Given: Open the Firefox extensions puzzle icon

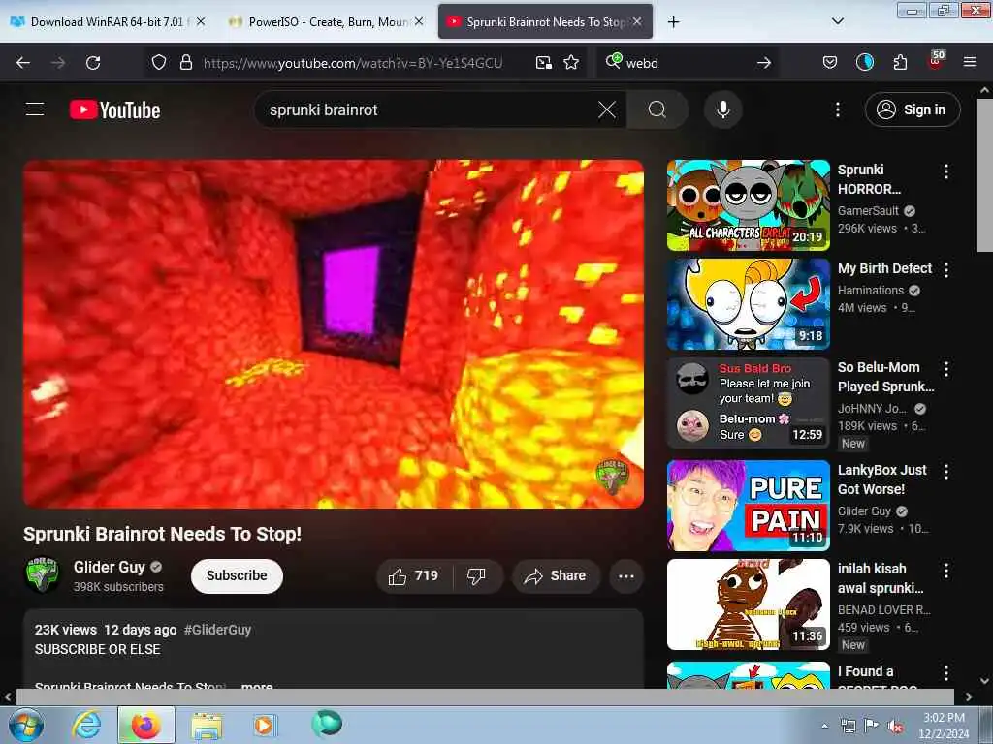Looking at the screenshot, I should click(900, 62).
